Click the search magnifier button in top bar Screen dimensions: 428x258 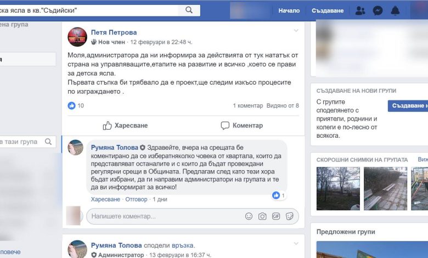[189, 10]
